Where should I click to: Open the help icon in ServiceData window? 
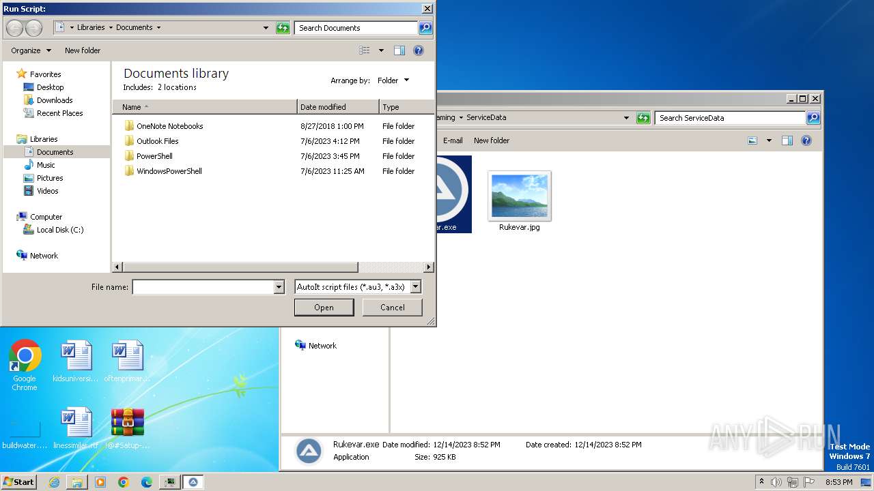(x=806, y=140)
